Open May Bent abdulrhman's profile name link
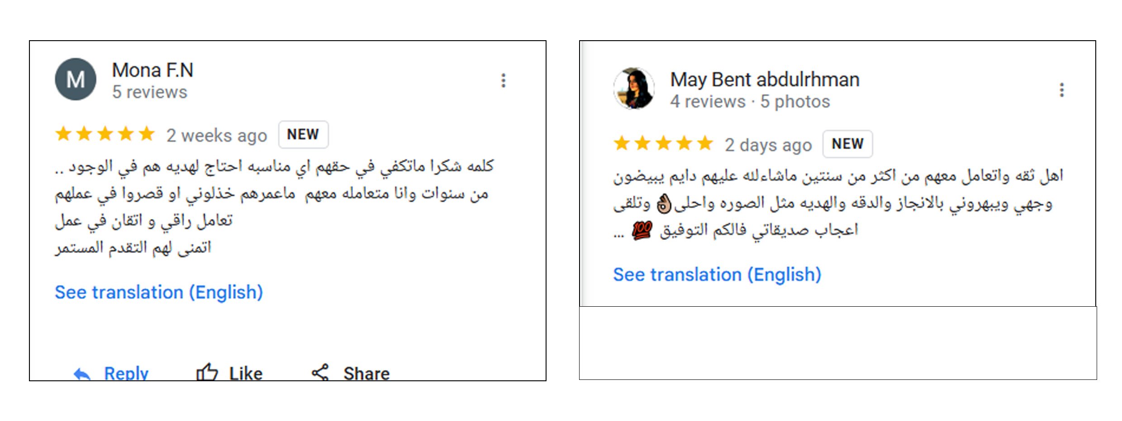The width and height of the screenshot is (1122, 421). [765, 80]
